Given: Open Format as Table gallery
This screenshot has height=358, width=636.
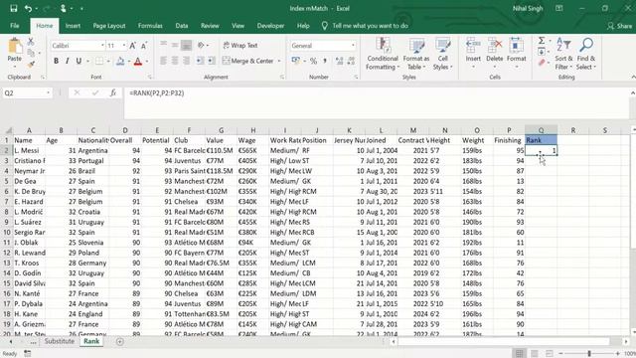Looking at the screenshot, I should pyautogui.click(x=415, y=54).
